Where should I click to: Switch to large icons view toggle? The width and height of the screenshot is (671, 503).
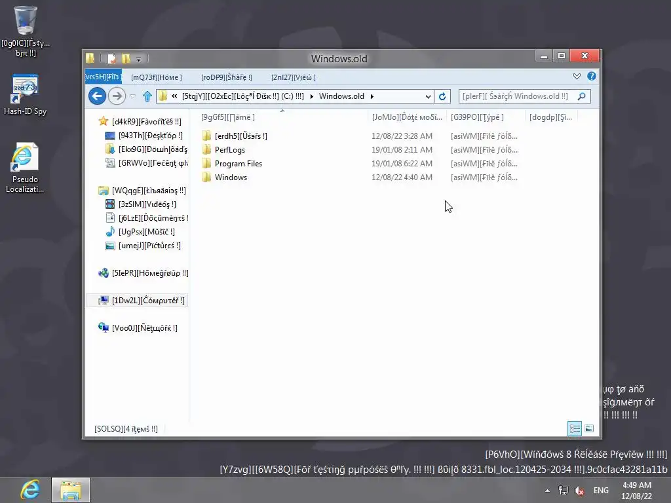coord(589,428)
